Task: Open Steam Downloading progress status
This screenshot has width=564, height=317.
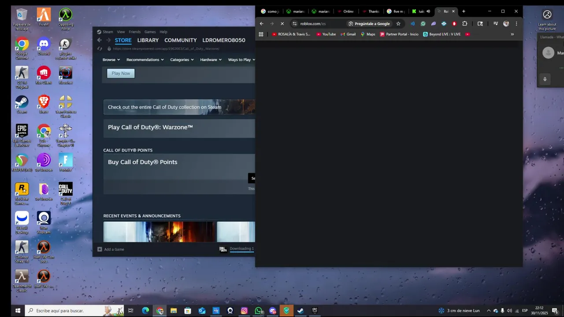Action: (x=241, y=249)
